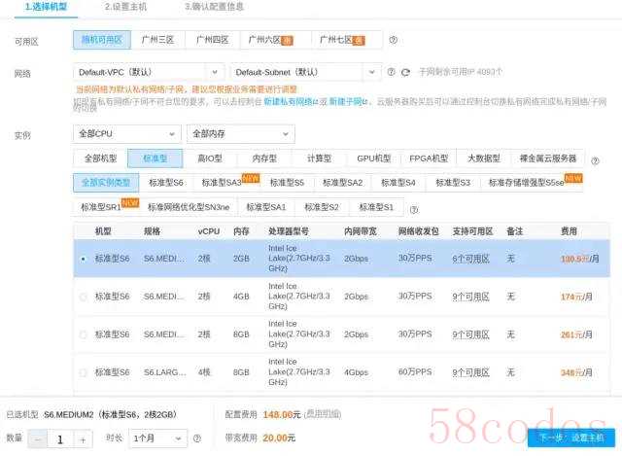Select 广州七区 availability zone
This screenshot has width=622, height=456.
pos(347,40)
